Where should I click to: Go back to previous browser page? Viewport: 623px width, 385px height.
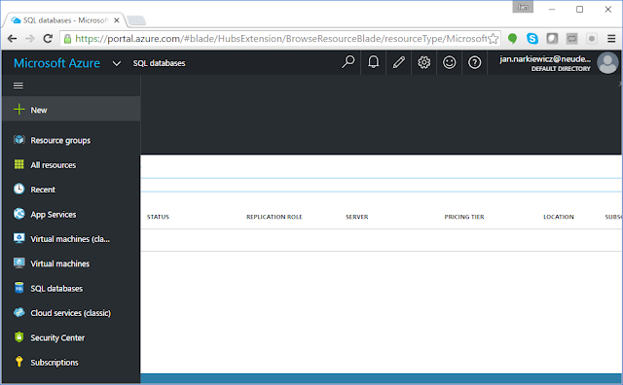13,39
